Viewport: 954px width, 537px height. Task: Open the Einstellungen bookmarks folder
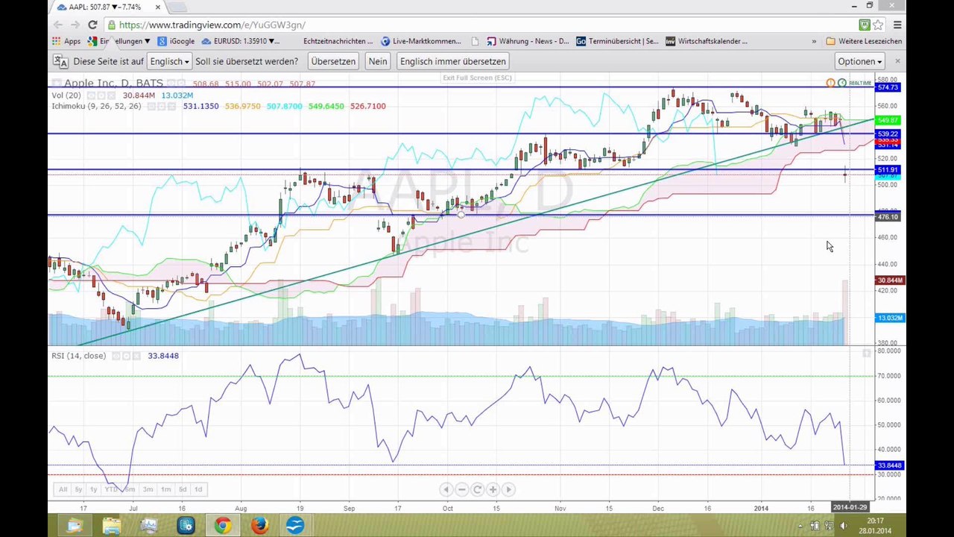[x=119, y=41]
